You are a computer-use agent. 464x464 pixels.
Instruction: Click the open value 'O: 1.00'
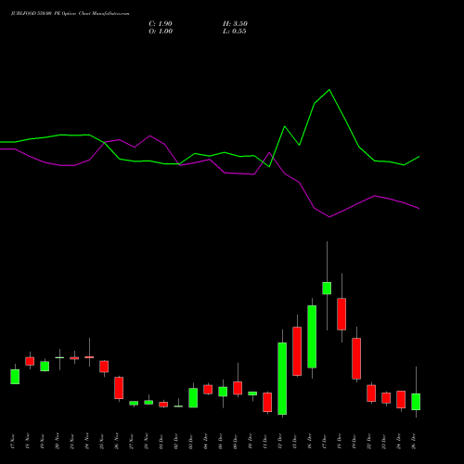click(161, 32)
